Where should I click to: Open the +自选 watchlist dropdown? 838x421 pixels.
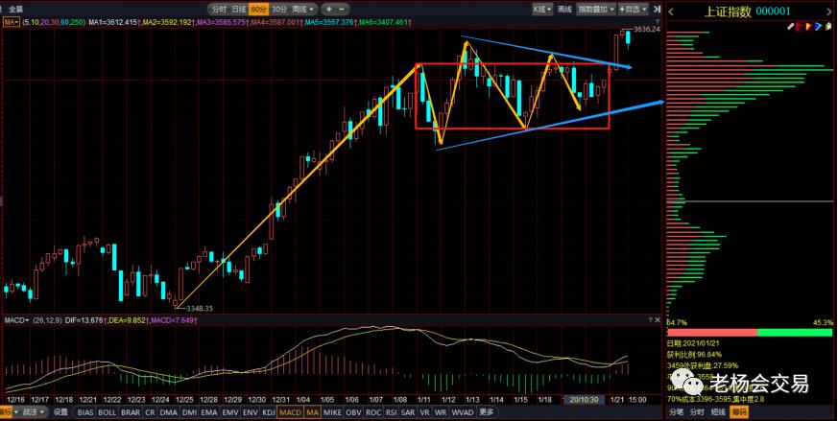click(633, 9)
